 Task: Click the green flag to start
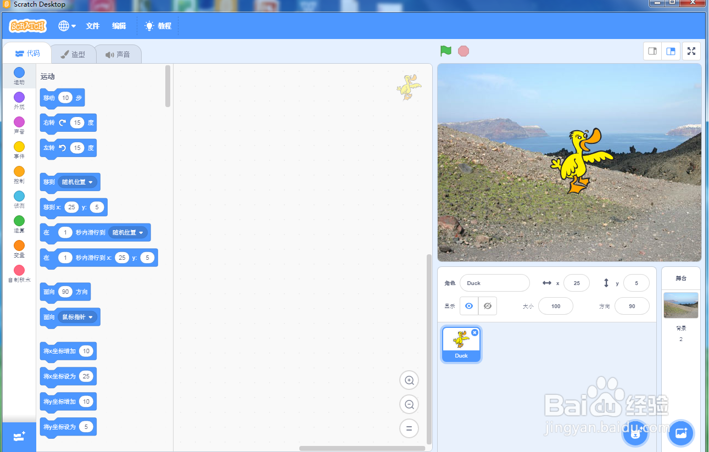(446, 51)
